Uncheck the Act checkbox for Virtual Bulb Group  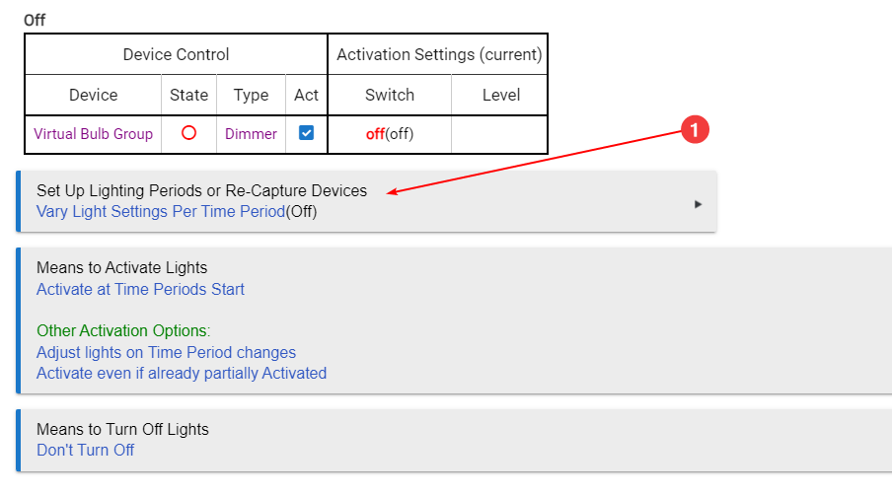pyautogui.click(x=306, y=133)
